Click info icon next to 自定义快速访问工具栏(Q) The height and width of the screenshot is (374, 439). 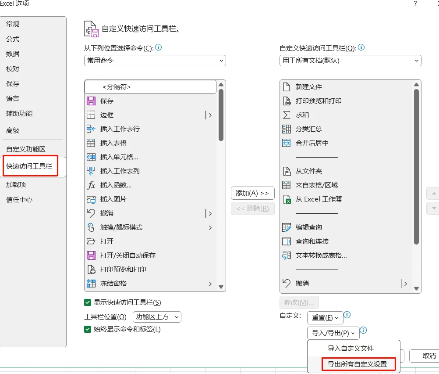361,47
